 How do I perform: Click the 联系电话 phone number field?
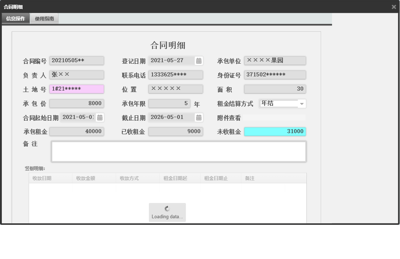coord(176,75)
